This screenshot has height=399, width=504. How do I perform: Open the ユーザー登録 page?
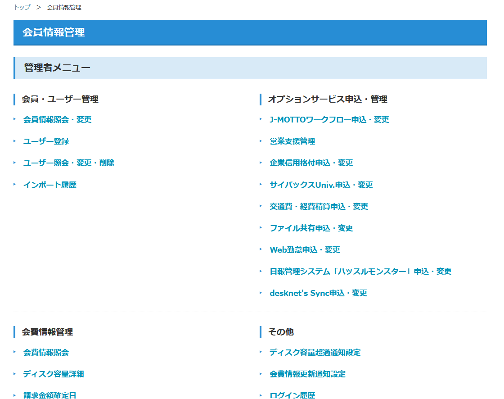coord(46,141)
